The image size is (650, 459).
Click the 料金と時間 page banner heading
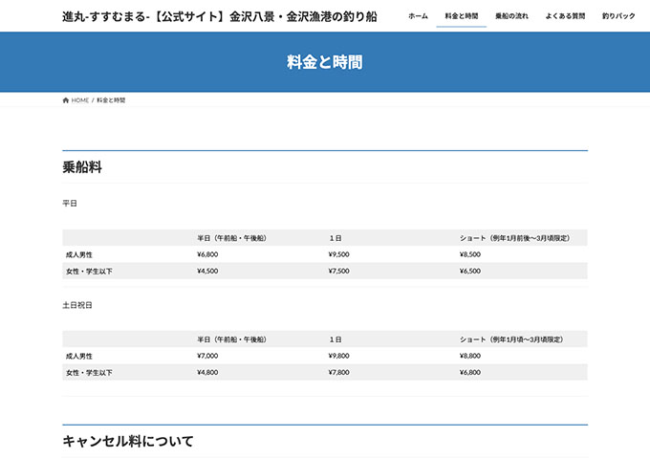point(325,62)
